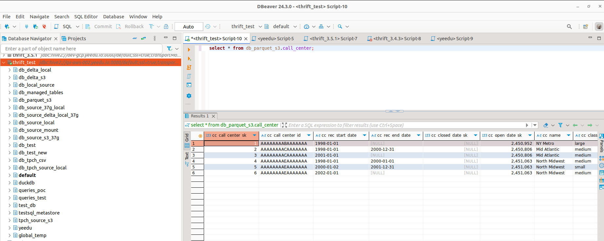Click the DBeaver perspective avatar icon
This screenshot has width=604, height=241.
[599, 26]
